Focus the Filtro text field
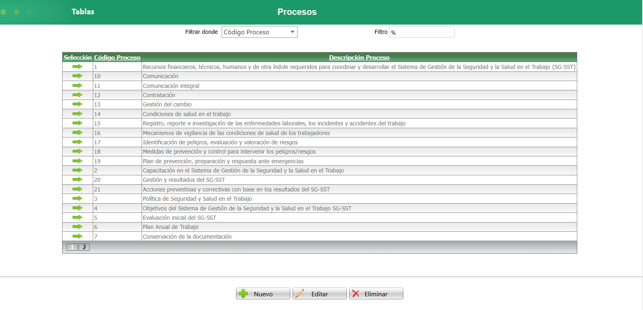Screen dimensions: 643x310 422,32
